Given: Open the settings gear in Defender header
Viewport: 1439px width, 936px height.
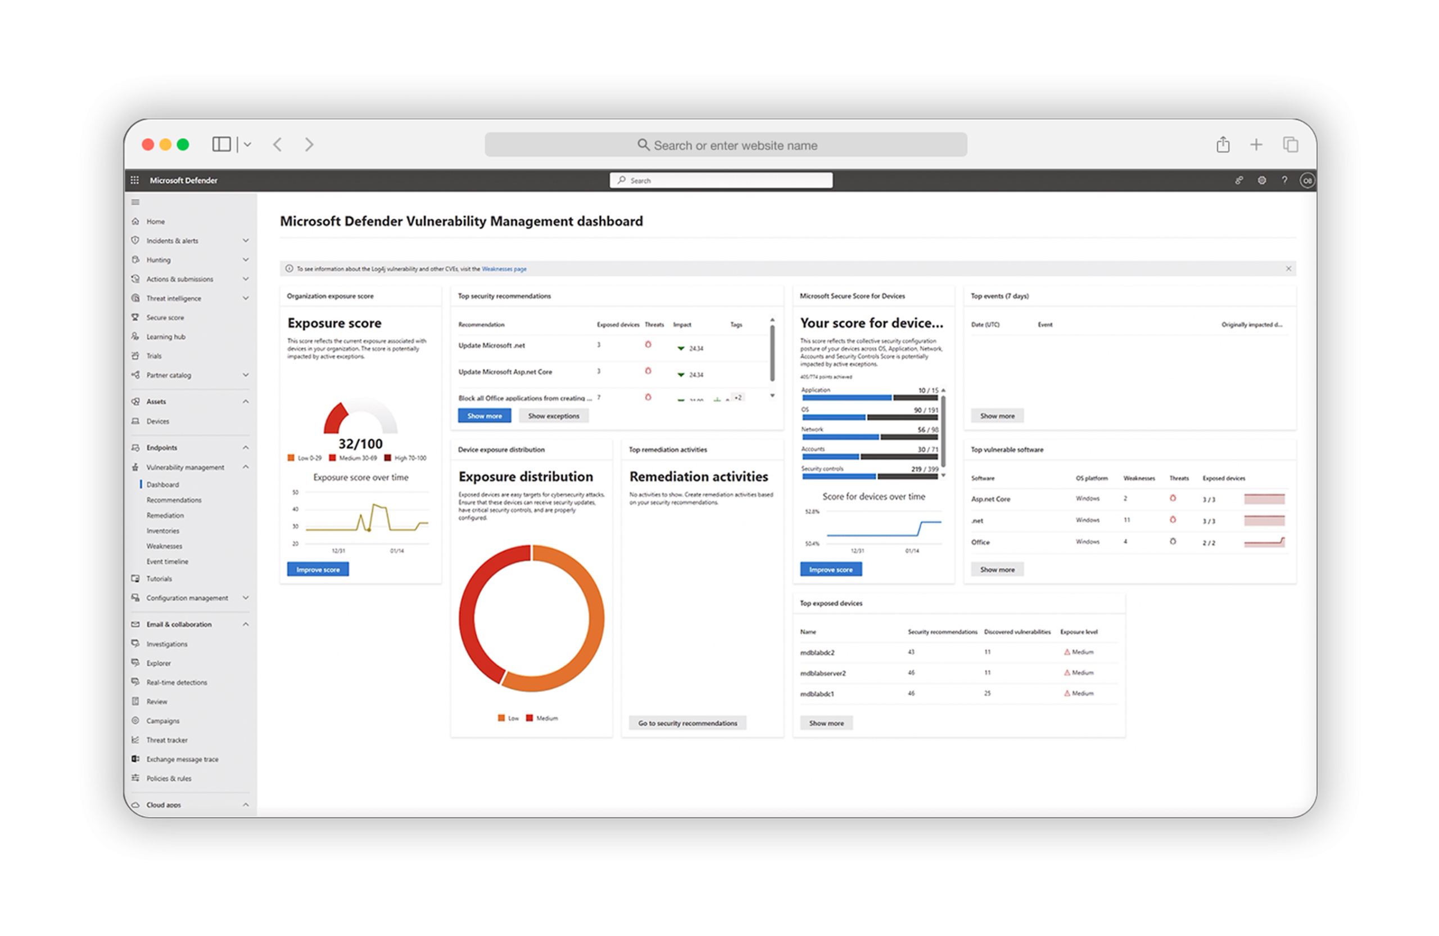Looking at the screenshot, I should coord(1261,180).
